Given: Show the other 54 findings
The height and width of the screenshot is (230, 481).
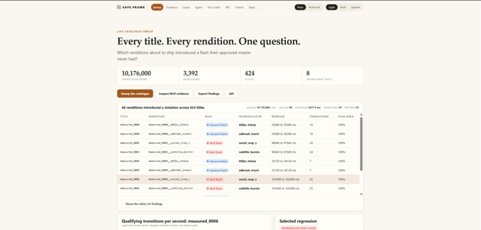Looking at the screenshot, I should (144, 204).
